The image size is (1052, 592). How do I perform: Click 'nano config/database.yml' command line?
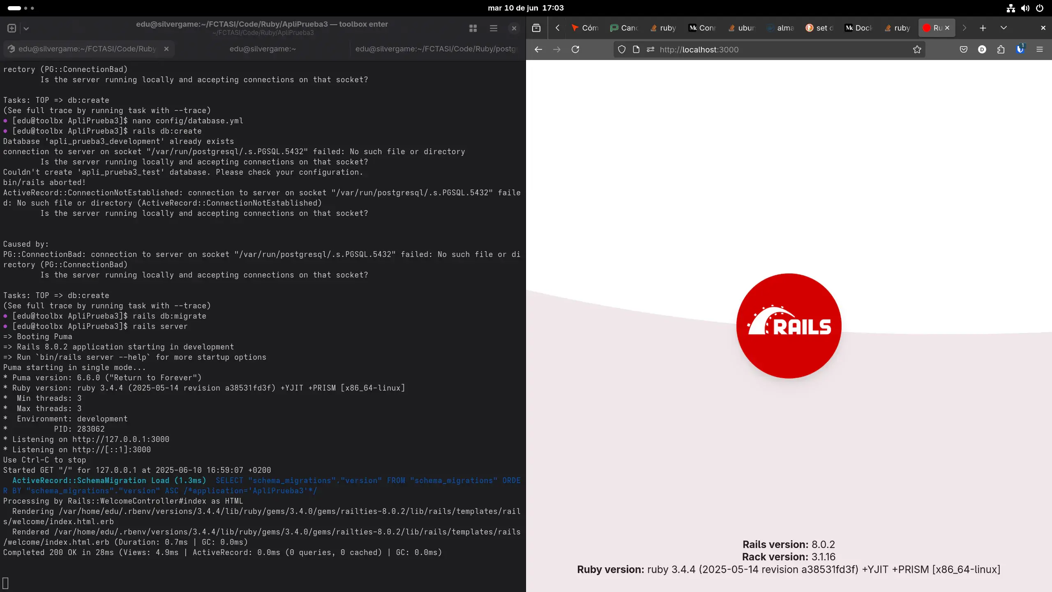coord(123,121)
